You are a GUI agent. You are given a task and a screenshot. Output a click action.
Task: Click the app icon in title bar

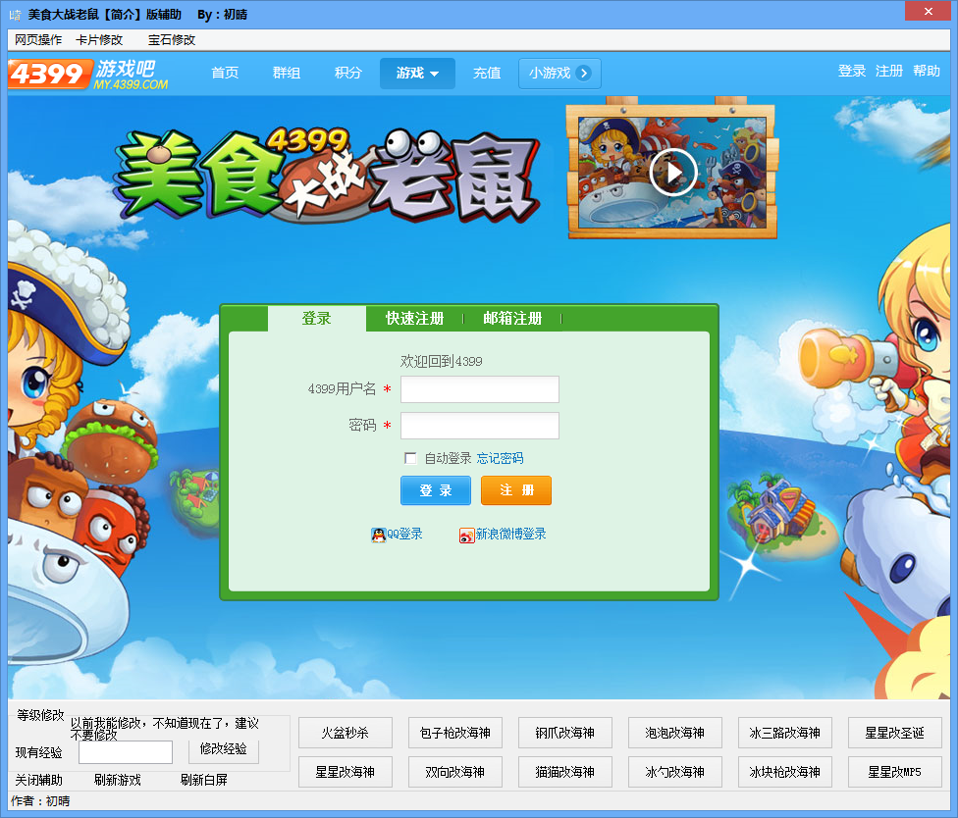(x=16, y=15)
